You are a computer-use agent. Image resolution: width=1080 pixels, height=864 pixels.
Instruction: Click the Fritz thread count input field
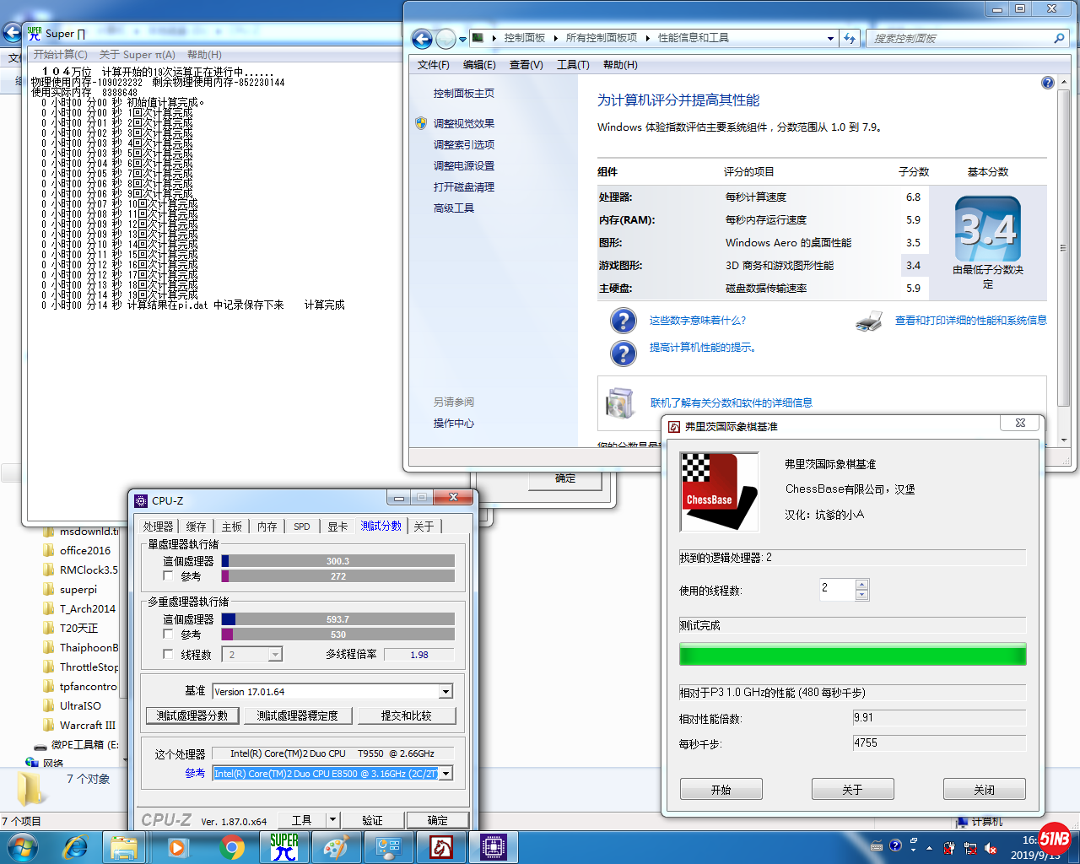coord(837,589)
